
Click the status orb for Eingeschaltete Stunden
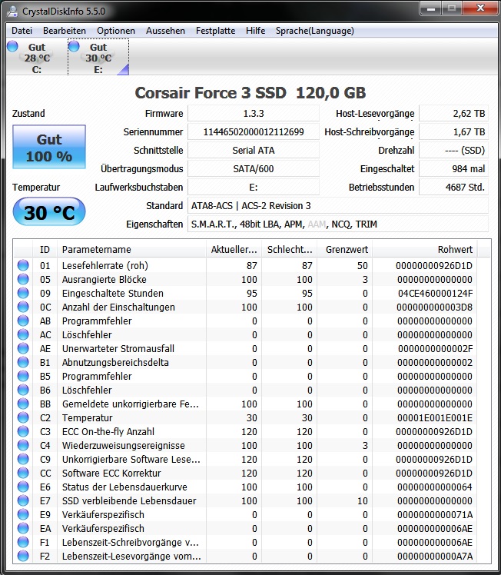pos(23,293)
